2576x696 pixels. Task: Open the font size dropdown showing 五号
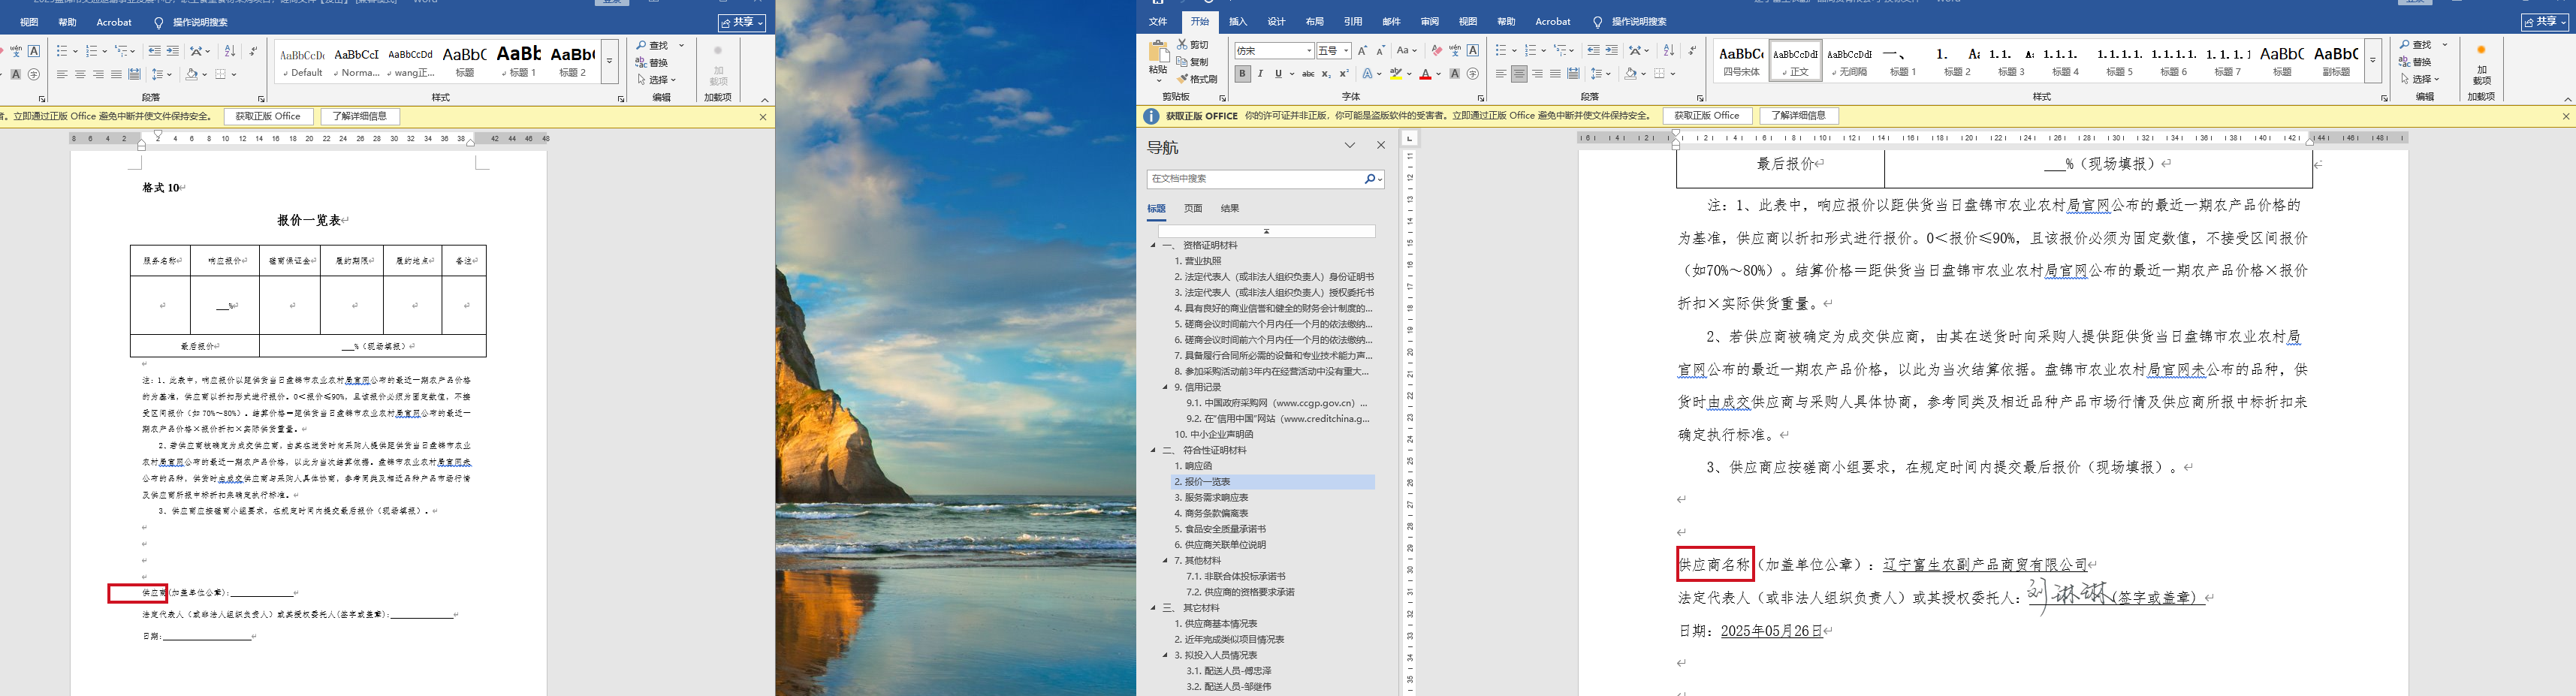(1346, 51)
